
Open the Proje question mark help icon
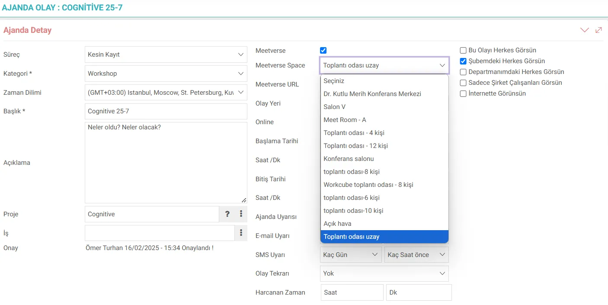pyautogui.click(x=227, y=214)
